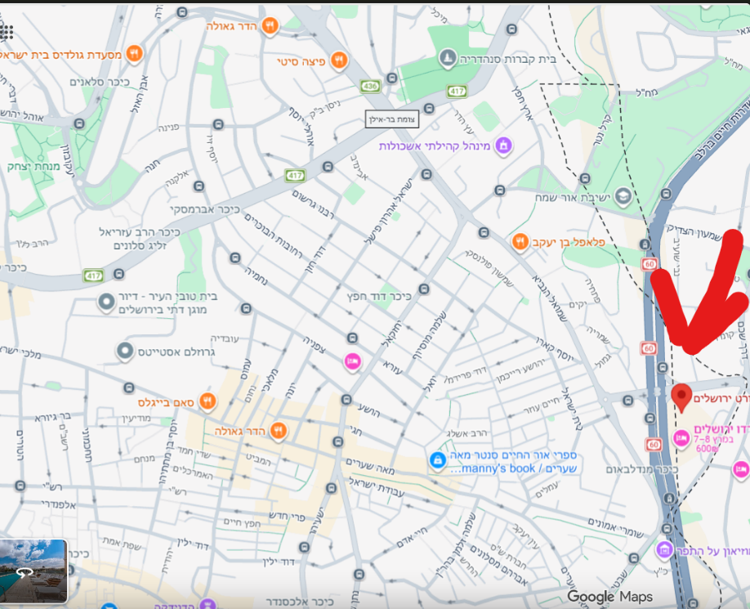Click the מסעדת גולדיס restaurant marker
Image resolution: width=750 pixels, height=609 pixels.
point(135,54)
